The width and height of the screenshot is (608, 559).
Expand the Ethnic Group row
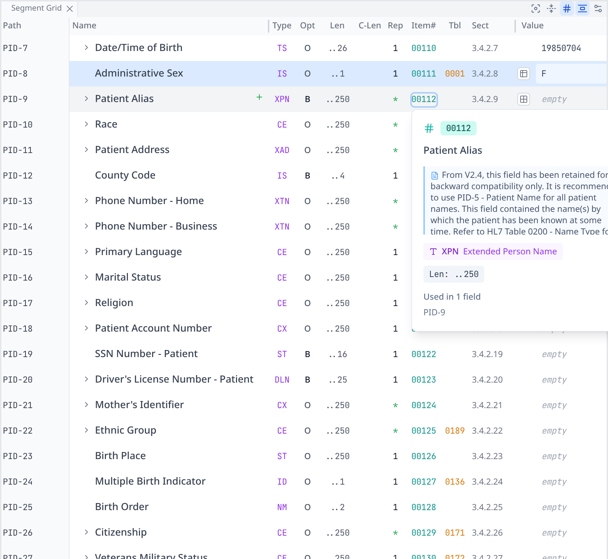pos(86,430)
